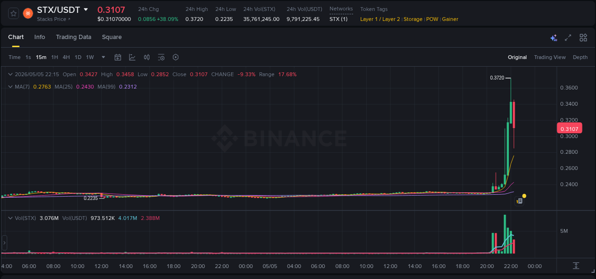The height and width of the screenshot is (279, 596).
Task: Click the MA(7) value 0.2763
Action: coord(41,87)
